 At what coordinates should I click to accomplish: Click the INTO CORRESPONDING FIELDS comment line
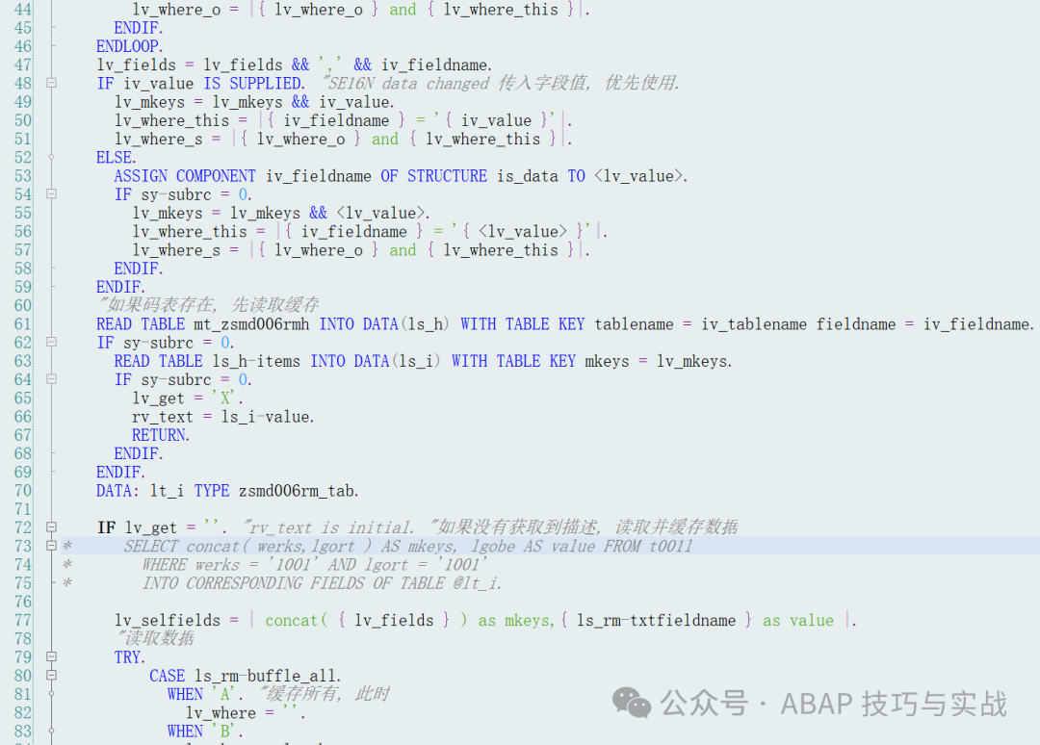(x=322, y=583)
